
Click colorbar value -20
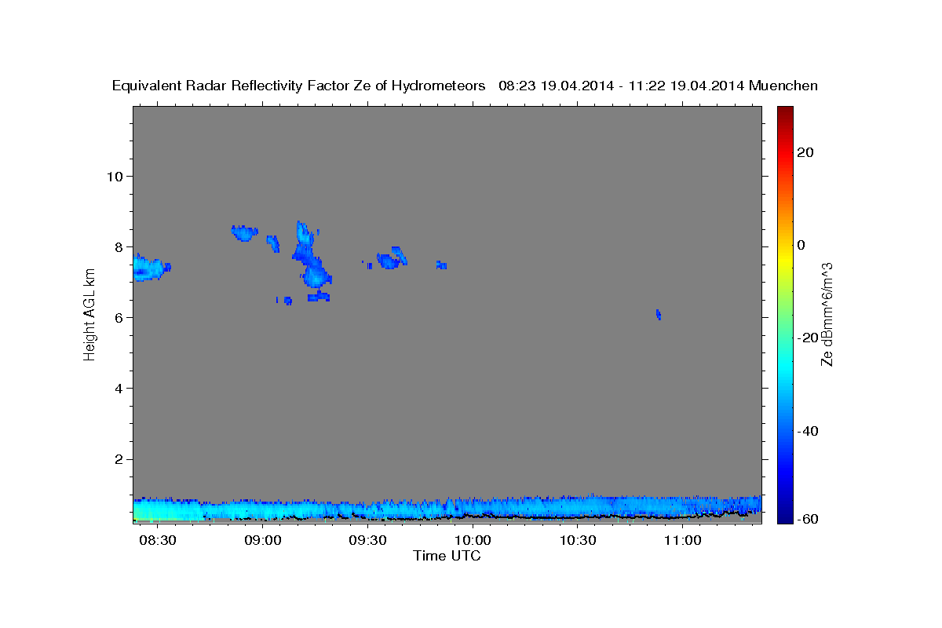[x=807, y=338]
